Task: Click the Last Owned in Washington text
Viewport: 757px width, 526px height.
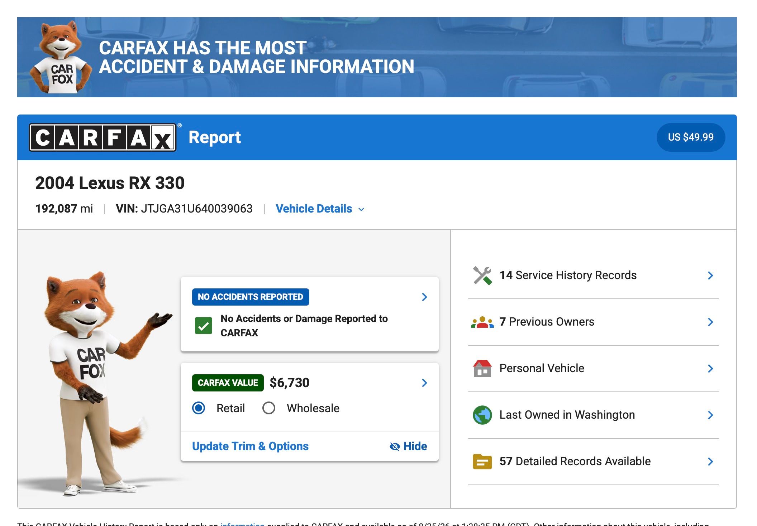Action: coord(567,415)
